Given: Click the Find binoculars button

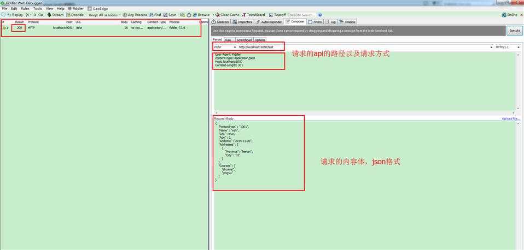Looking at the screenshot, I should 155,15.
